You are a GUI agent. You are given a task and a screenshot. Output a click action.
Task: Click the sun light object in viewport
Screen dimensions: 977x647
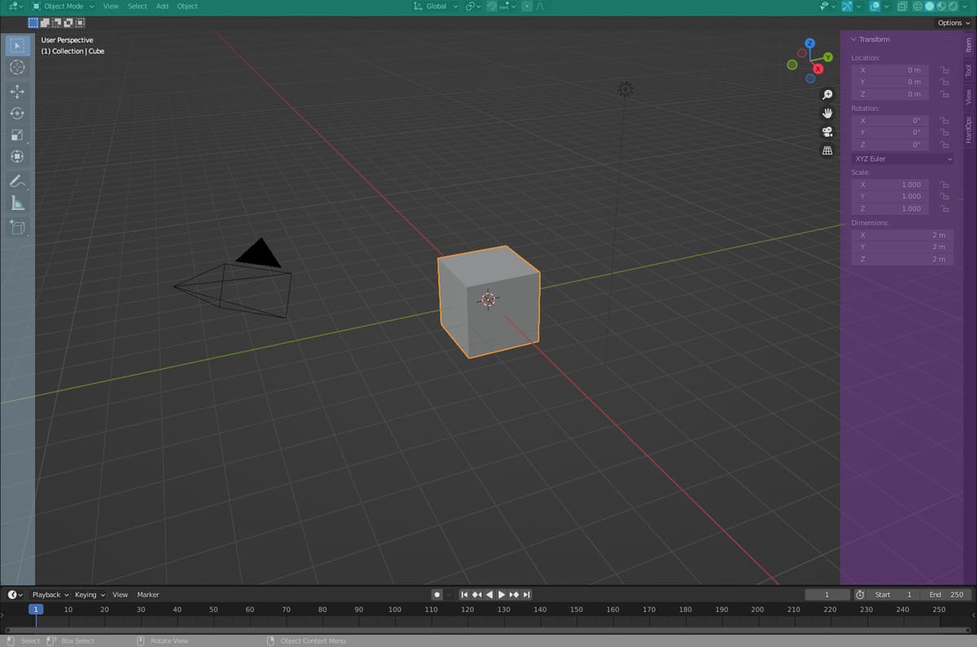point(625,89)
